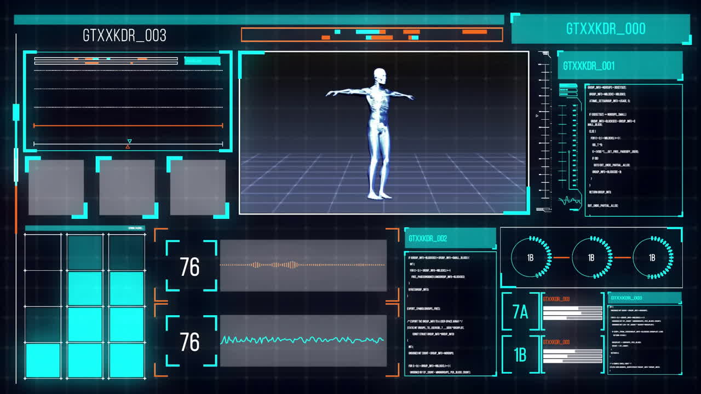The image size is (701, 394).
Task: Click the lower 76 readout box
Action: pos(191,341)
